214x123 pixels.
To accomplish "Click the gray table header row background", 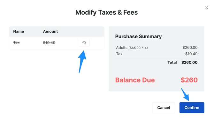I will click(x=57, y=31).
